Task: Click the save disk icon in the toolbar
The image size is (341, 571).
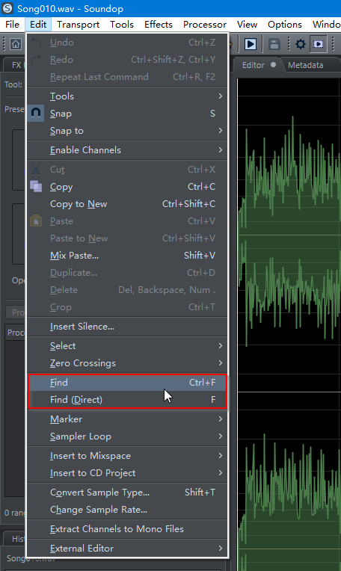Action: [x=274, y=44]
